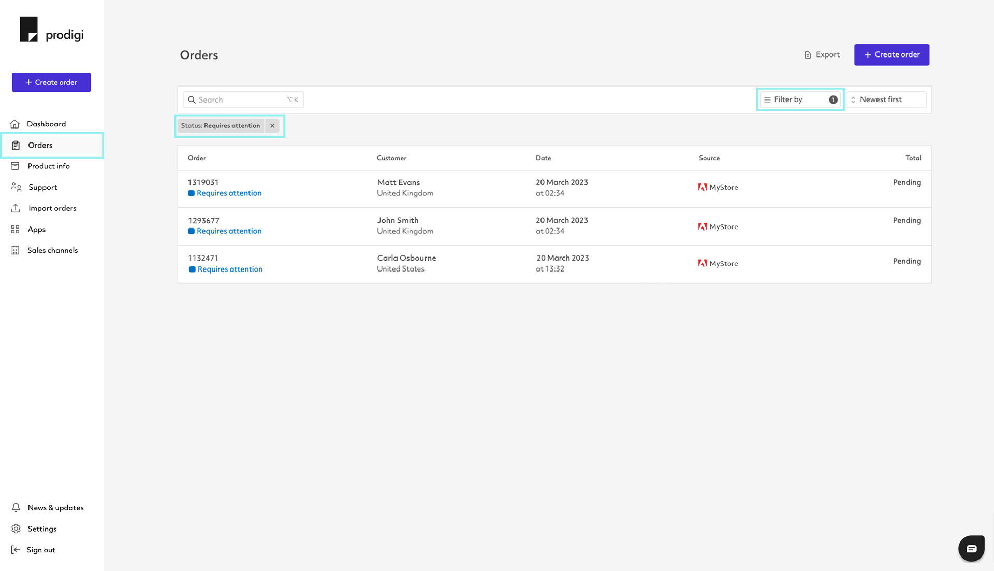Viewport: 994px width, 571px height.
Task: Open Sales channels section
Action: click(x=53, y=250)
